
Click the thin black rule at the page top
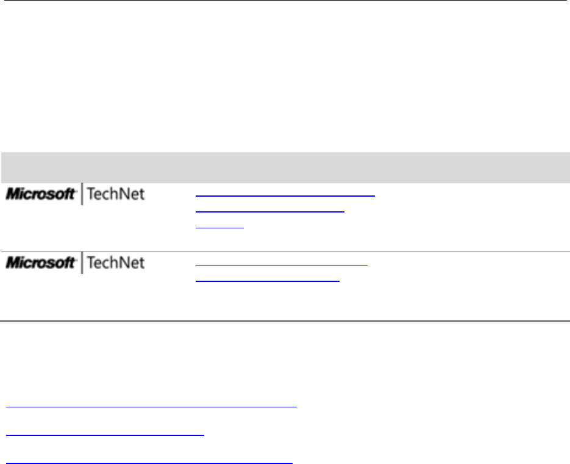pos(285,1)
